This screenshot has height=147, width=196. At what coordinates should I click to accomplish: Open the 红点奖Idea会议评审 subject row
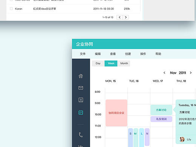coord(44,9)
